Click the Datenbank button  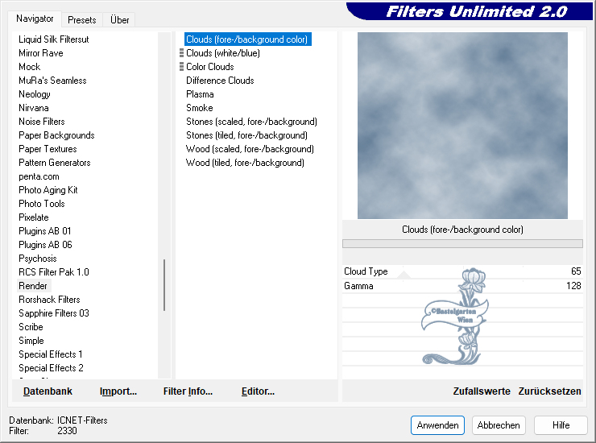48,391
